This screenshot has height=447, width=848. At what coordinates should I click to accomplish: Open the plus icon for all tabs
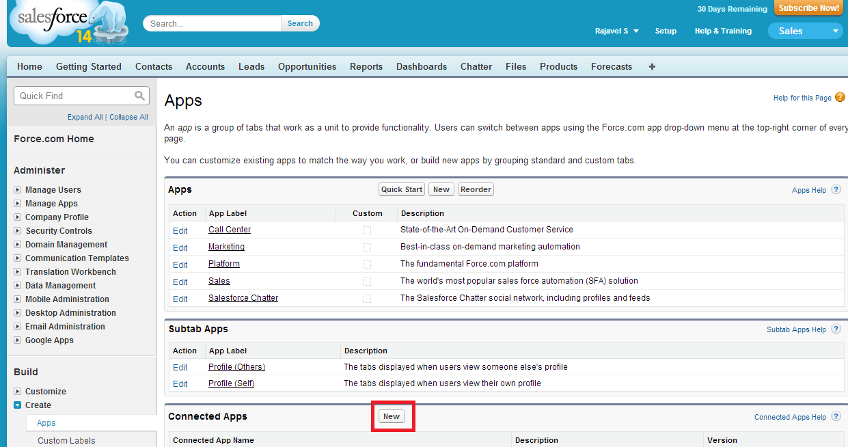click(652, 66)
